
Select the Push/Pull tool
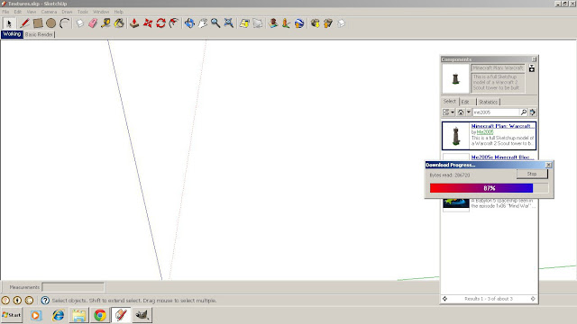(134, 23)
